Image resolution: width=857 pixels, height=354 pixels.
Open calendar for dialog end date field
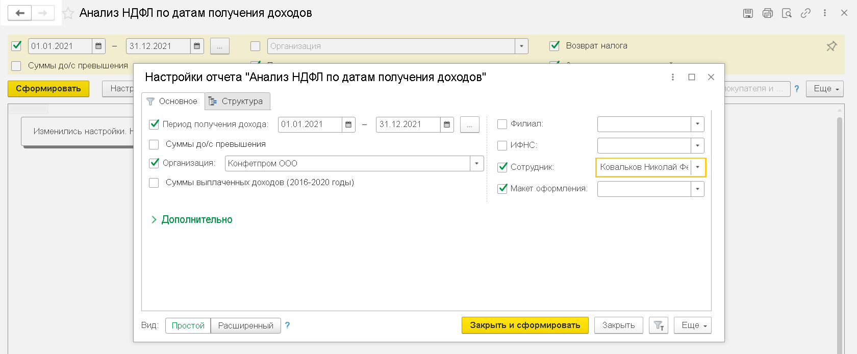coord(447,124)
